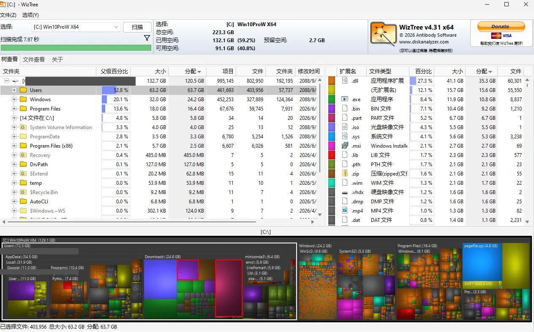534x332 pixels.
Task: Expand the temp folder tree node
Action: (14, 183)
